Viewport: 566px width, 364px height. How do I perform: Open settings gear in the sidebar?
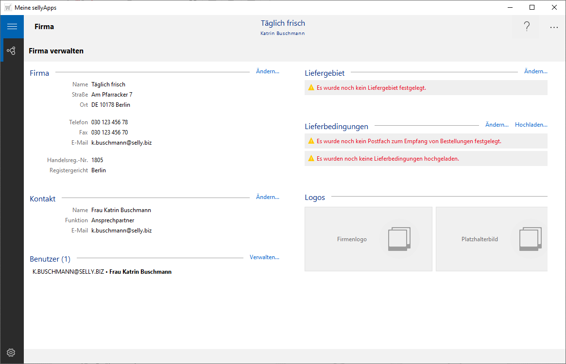tap(12, 352)
